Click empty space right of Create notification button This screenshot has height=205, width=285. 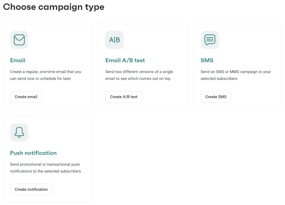71,189
